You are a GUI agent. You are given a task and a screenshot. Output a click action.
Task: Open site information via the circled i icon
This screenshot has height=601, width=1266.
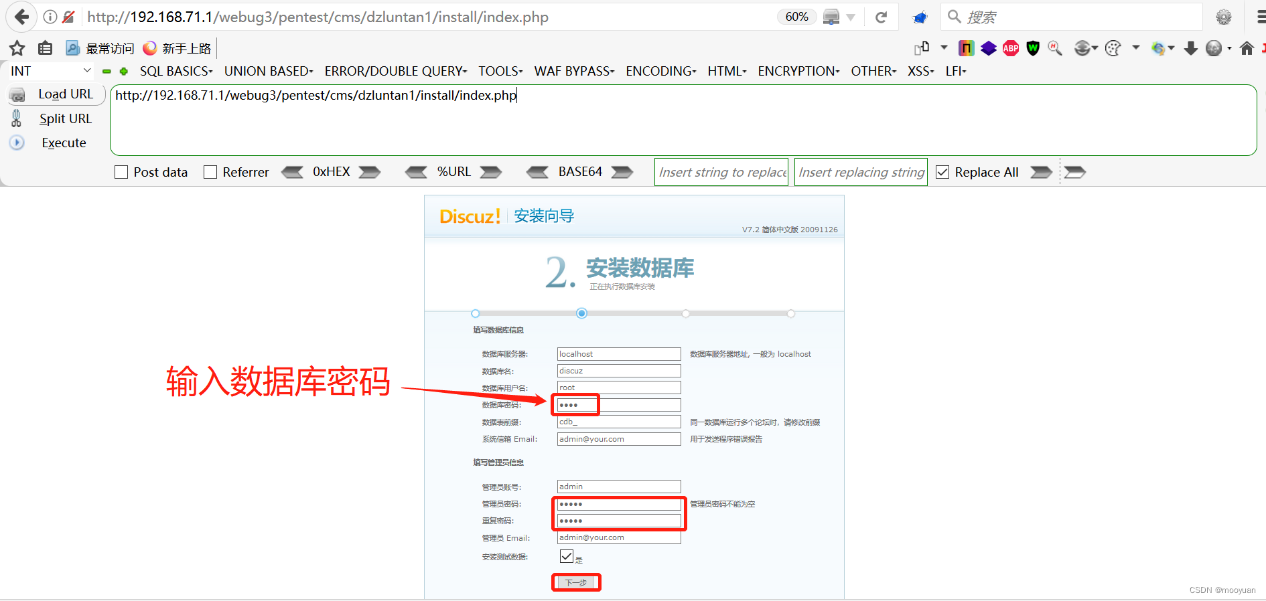pos(50,17)
